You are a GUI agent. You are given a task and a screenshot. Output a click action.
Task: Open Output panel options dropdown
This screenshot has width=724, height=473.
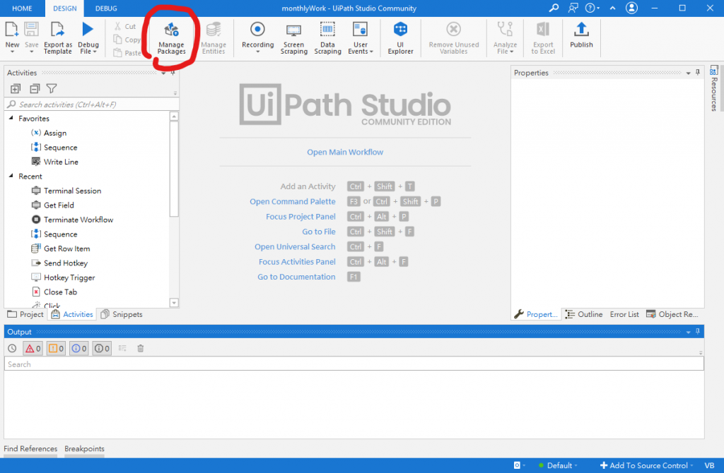[688, 332]
